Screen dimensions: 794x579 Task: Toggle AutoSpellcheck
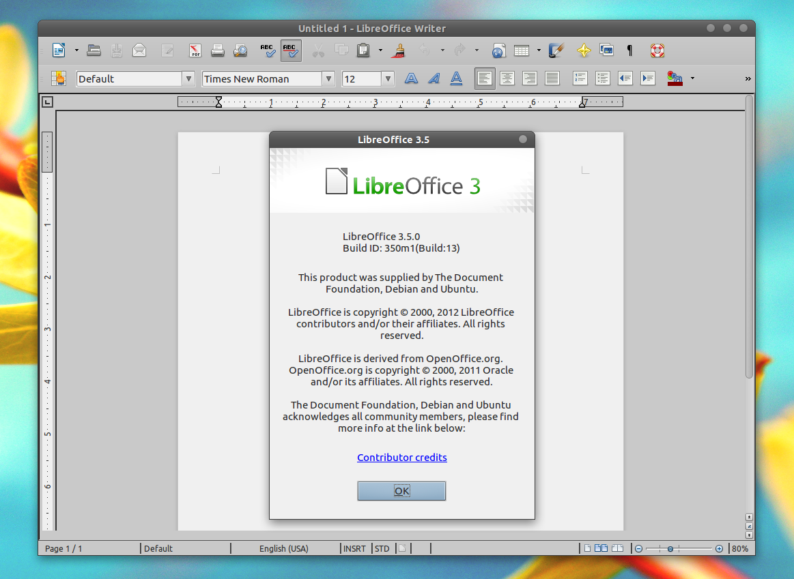tap(291, 50)
